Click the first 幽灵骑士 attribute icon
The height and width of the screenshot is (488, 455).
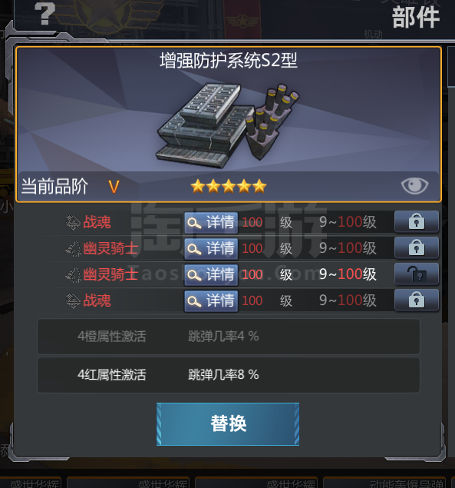(x=73, y=249)
